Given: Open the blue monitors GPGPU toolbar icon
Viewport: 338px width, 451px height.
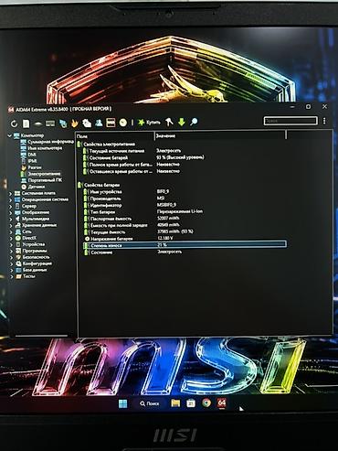Looking at the screenshot, I should click(x=63, y=123).
